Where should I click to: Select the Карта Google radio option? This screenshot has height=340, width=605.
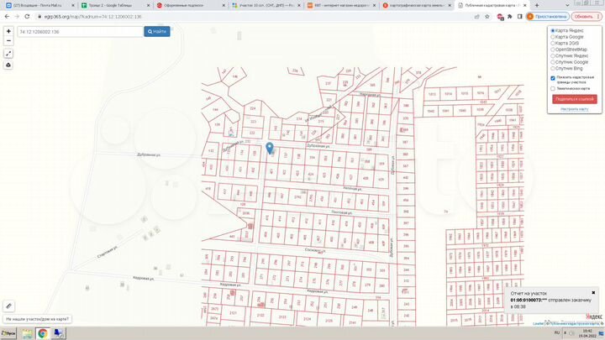(x=552, y=37)
